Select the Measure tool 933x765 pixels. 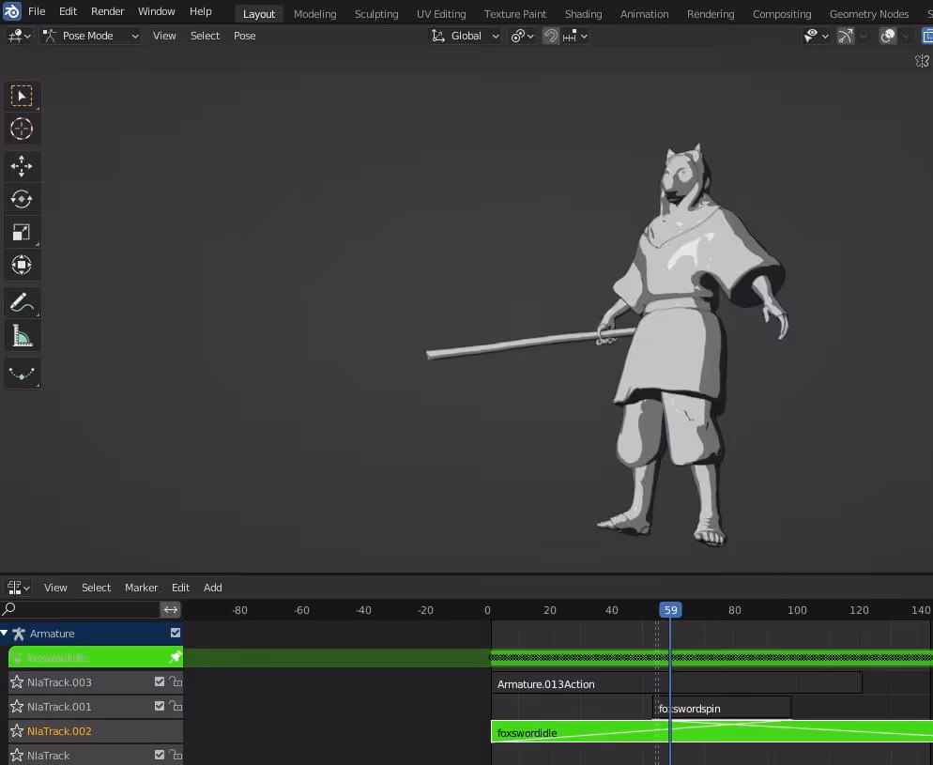click(22, 335)
